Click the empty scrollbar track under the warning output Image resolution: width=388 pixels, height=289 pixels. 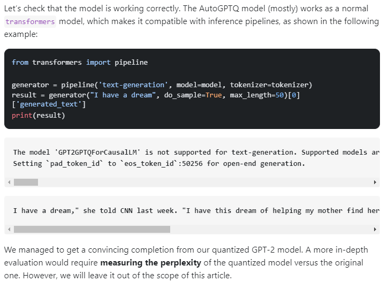point(203,182)
